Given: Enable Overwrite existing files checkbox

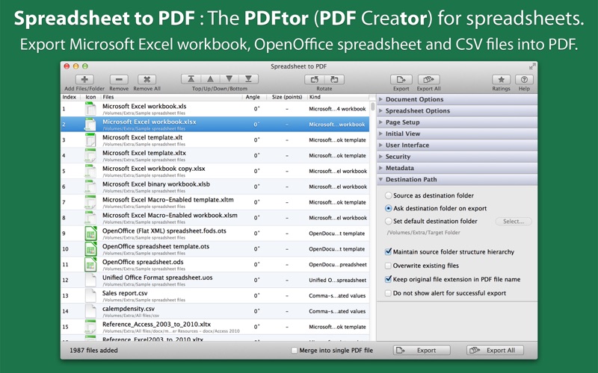Looking at the screenshot, I should click(x=388, y=266).
